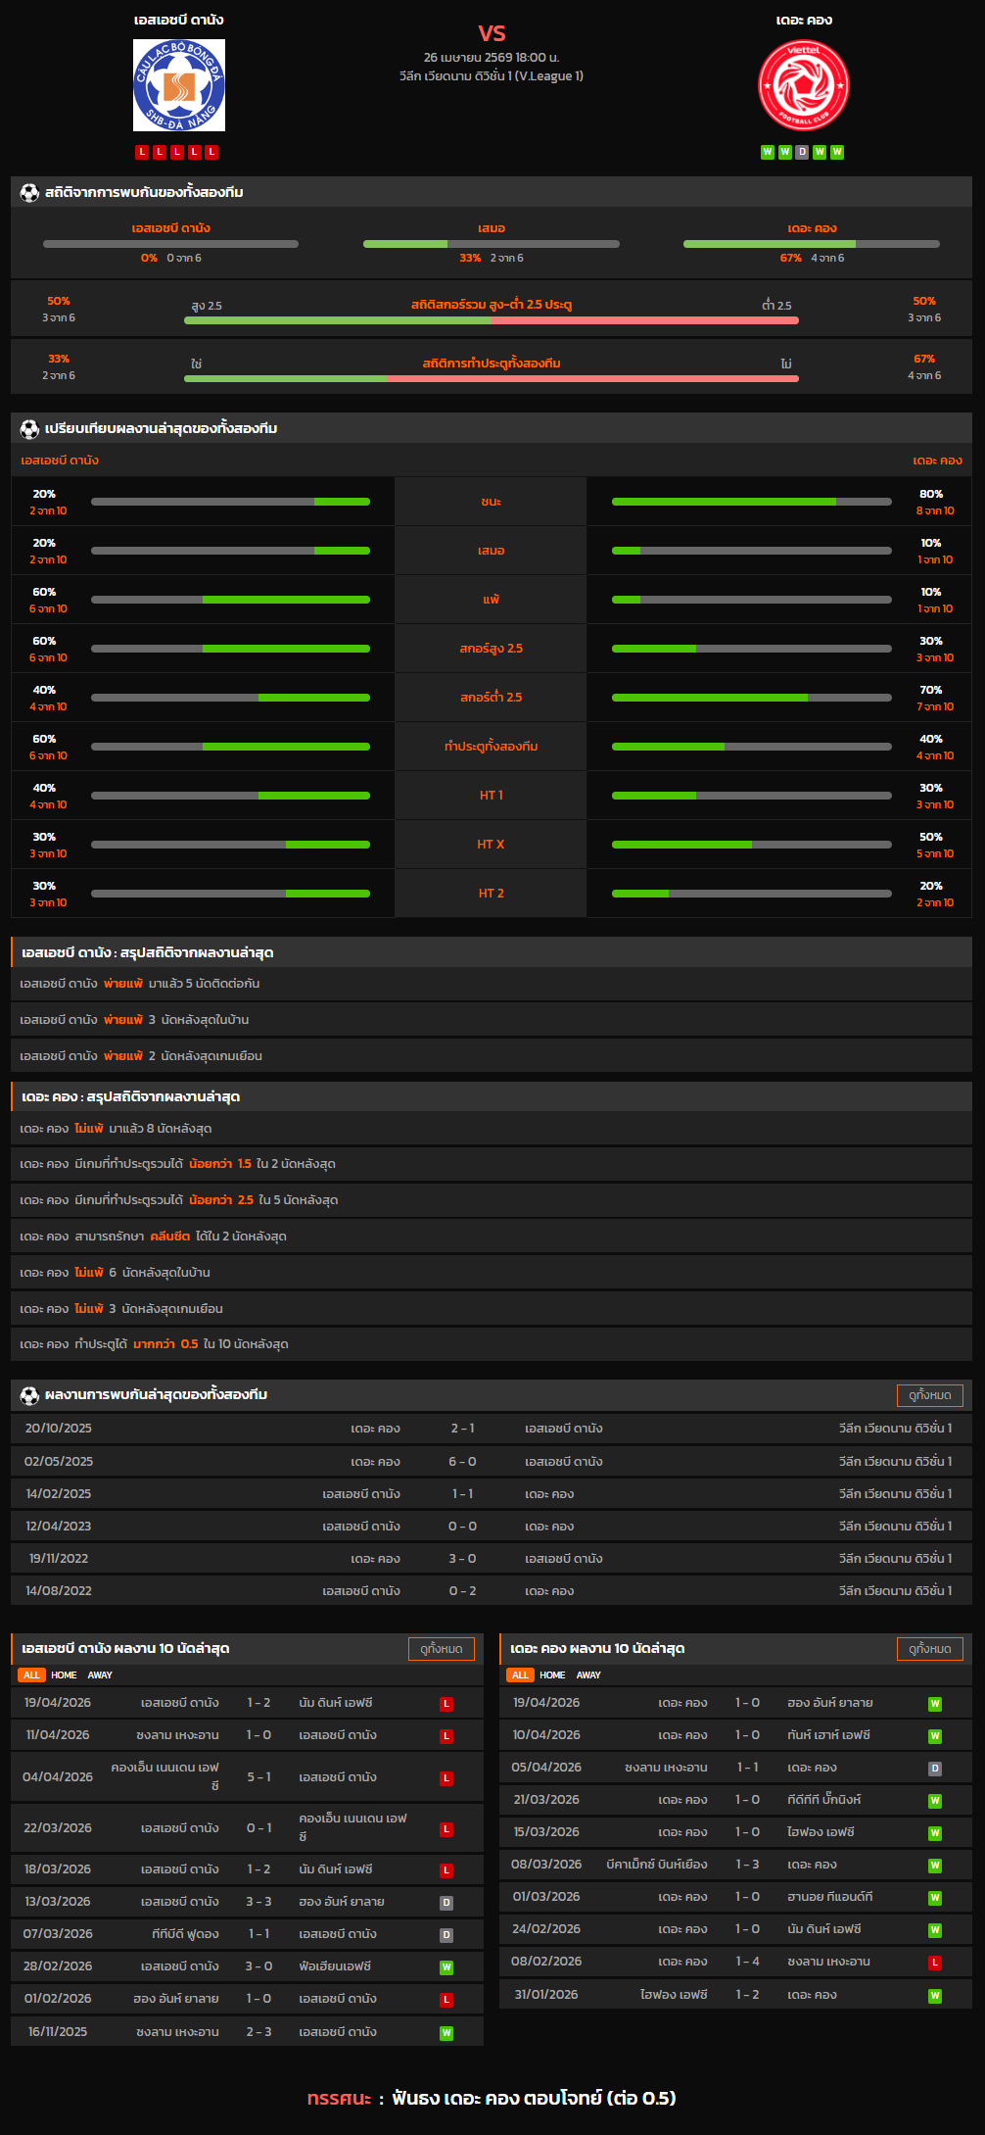Click the D badge on 05/04/2026 match row
The width and height of the screenshot is (985, 2135).
pyautogui.click(x=935, y=1769)
